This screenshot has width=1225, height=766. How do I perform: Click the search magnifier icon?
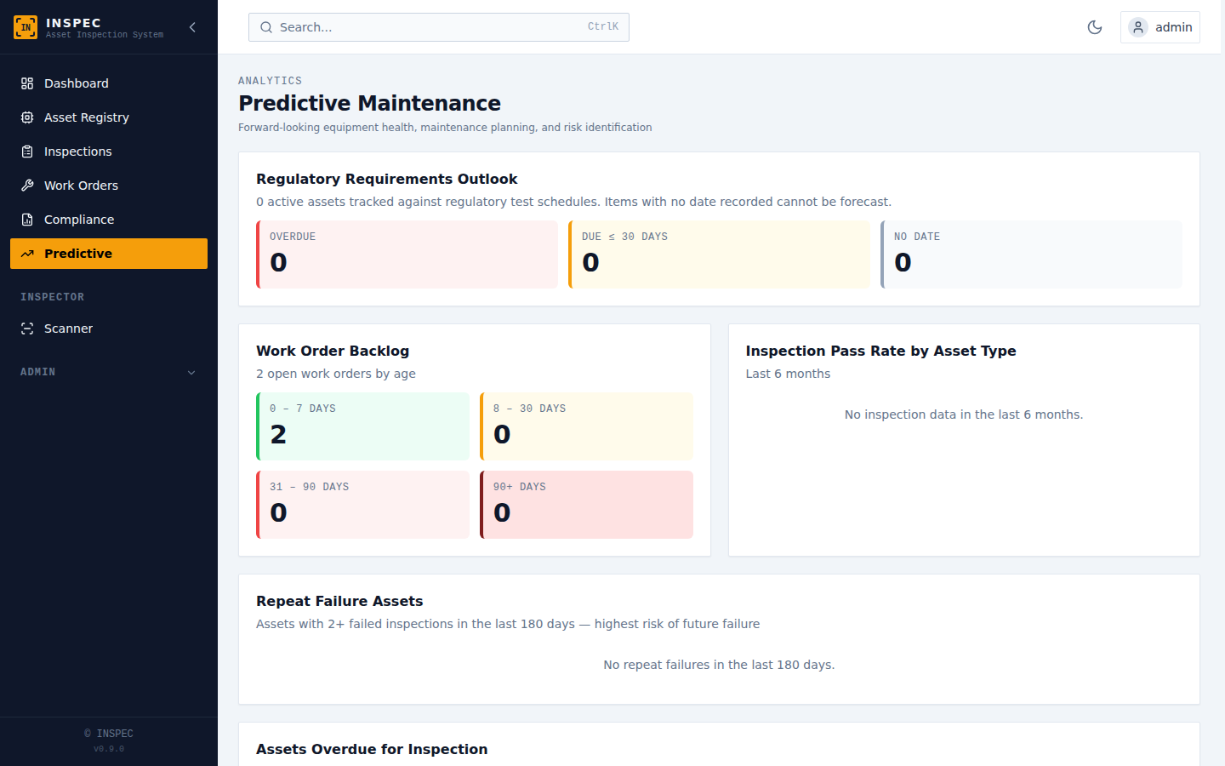266,27
